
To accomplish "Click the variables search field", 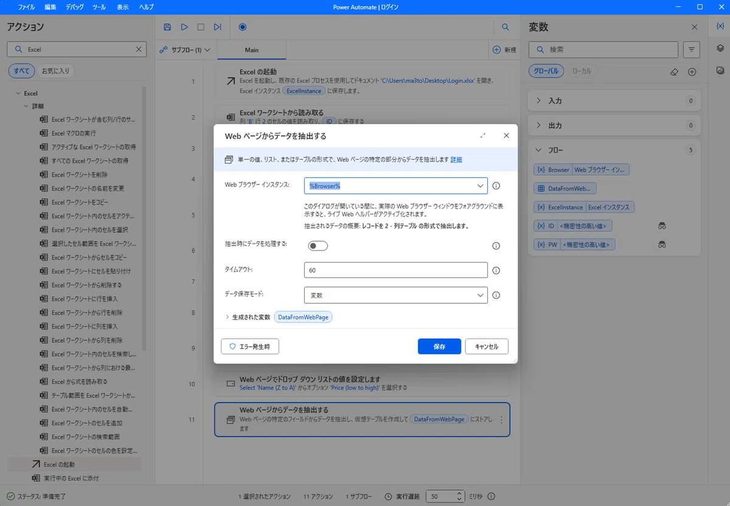I will tap(603, 49).
